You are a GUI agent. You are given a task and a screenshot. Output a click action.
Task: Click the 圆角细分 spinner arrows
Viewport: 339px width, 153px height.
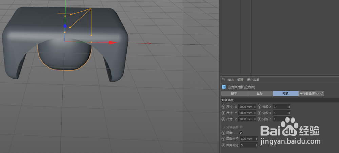257,145
